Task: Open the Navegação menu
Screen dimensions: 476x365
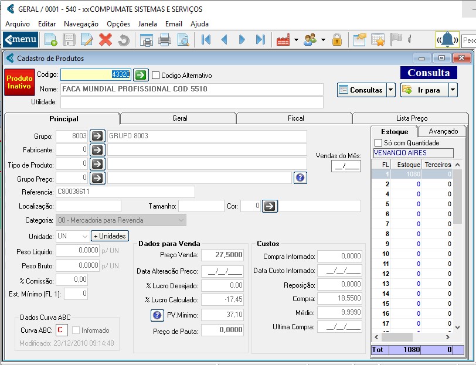Action: coord(81,24)
